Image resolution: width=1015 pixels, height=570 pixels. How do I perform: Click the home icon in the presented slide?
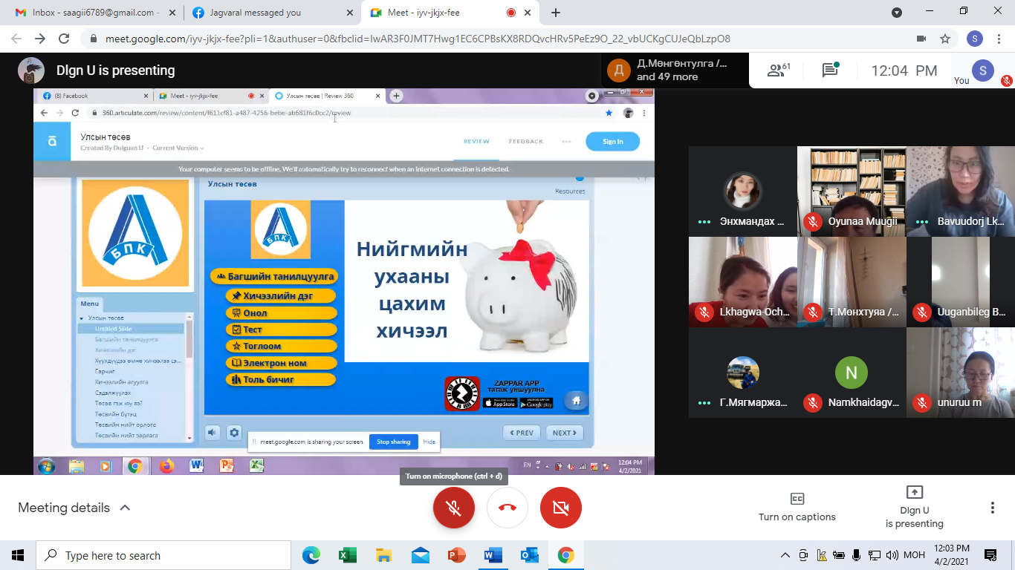575,401
